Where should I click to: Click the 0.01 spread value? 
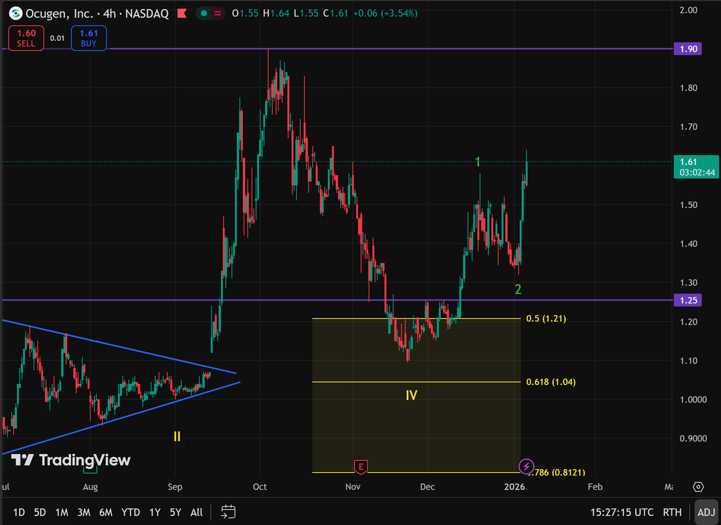coord(57,38)
